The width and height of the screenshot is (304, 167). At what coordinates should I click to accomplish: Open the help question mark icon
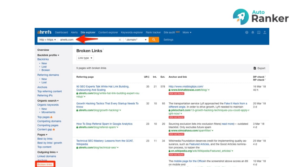[247, 32]
